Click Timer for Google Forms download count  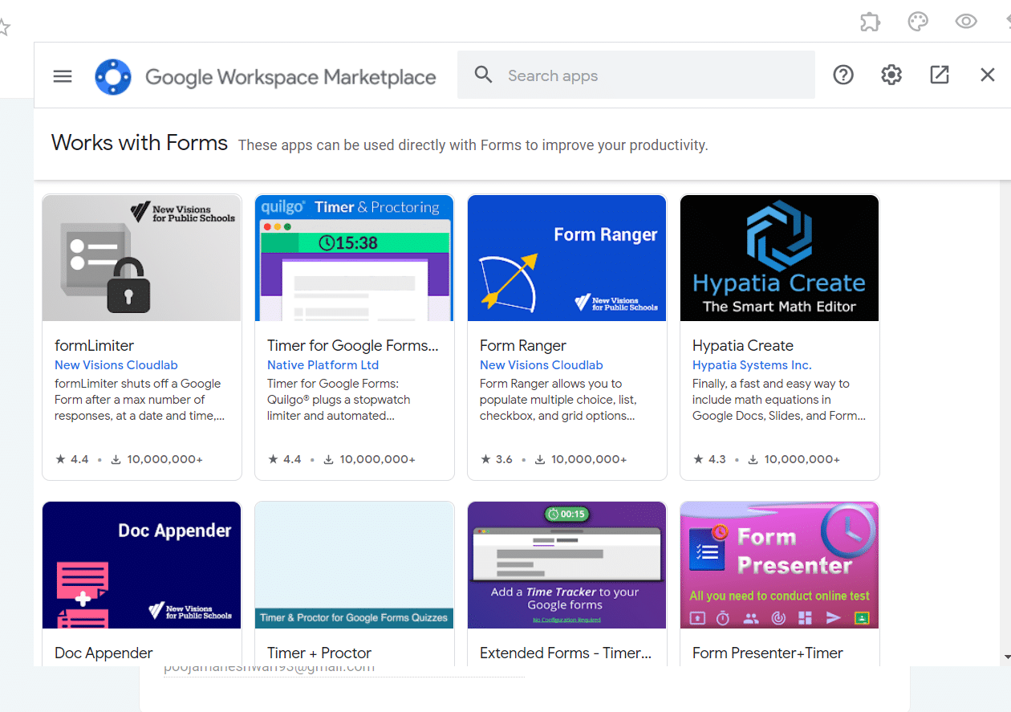click(369, 460)
